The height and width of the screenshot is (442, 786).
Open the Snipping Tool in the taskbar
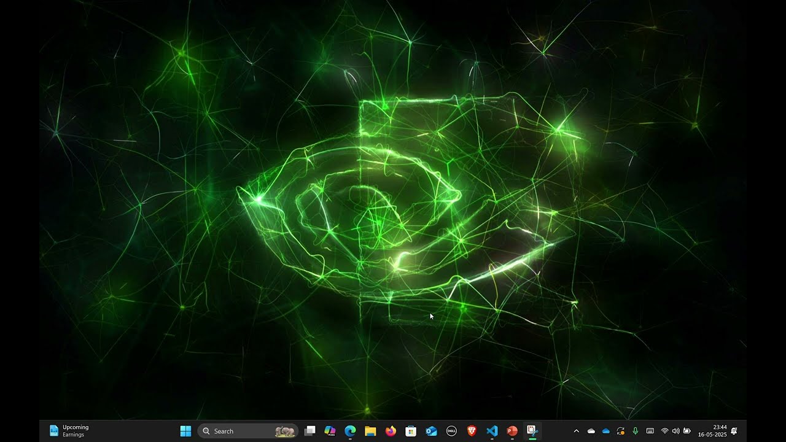532,431
